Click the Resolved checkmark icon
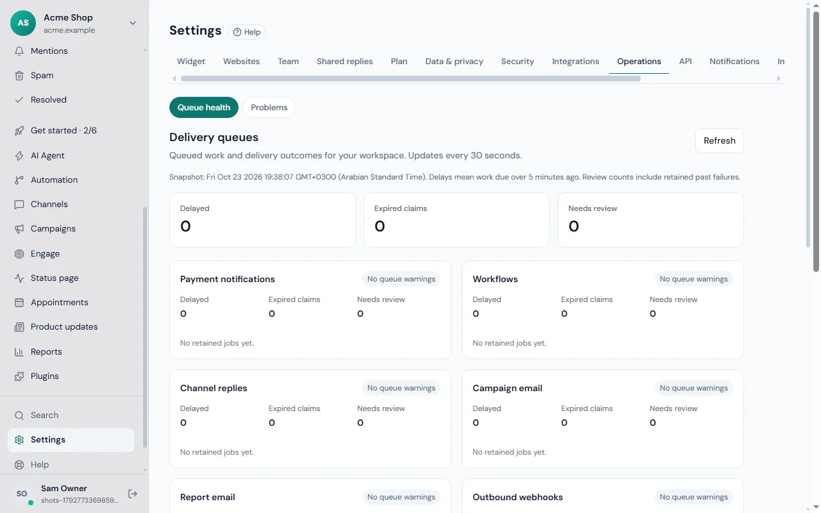Viewport: 821px width, 513px height. click(x=19, y=99)
